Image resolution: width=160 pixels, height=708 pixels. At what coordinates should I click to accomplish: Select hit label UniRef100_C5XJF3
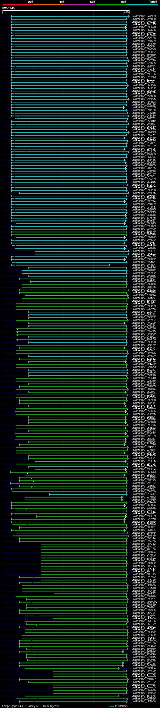point(143,256)
